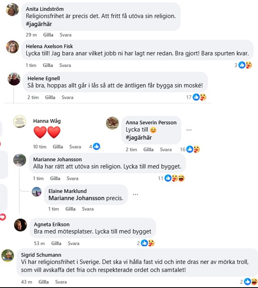The height and width of the screenshot is (288, 258).
Task: Reply to Helena Axelson Fisk via Svara
Action: point(65,65)
